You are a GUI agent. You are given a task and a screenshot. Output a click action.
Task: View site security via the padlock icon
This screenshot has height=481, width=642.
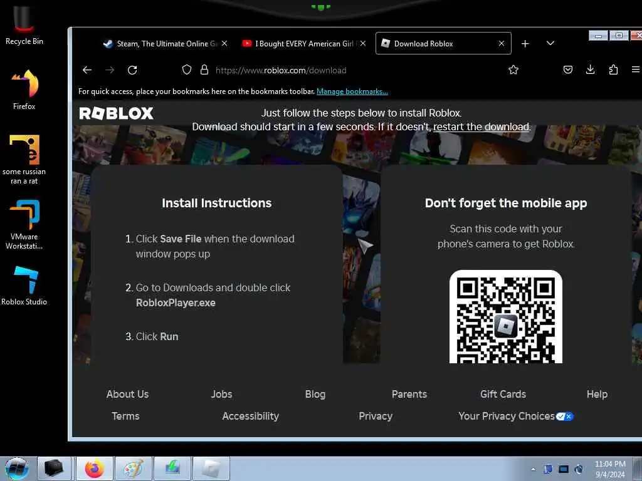(x=204, y=70)
